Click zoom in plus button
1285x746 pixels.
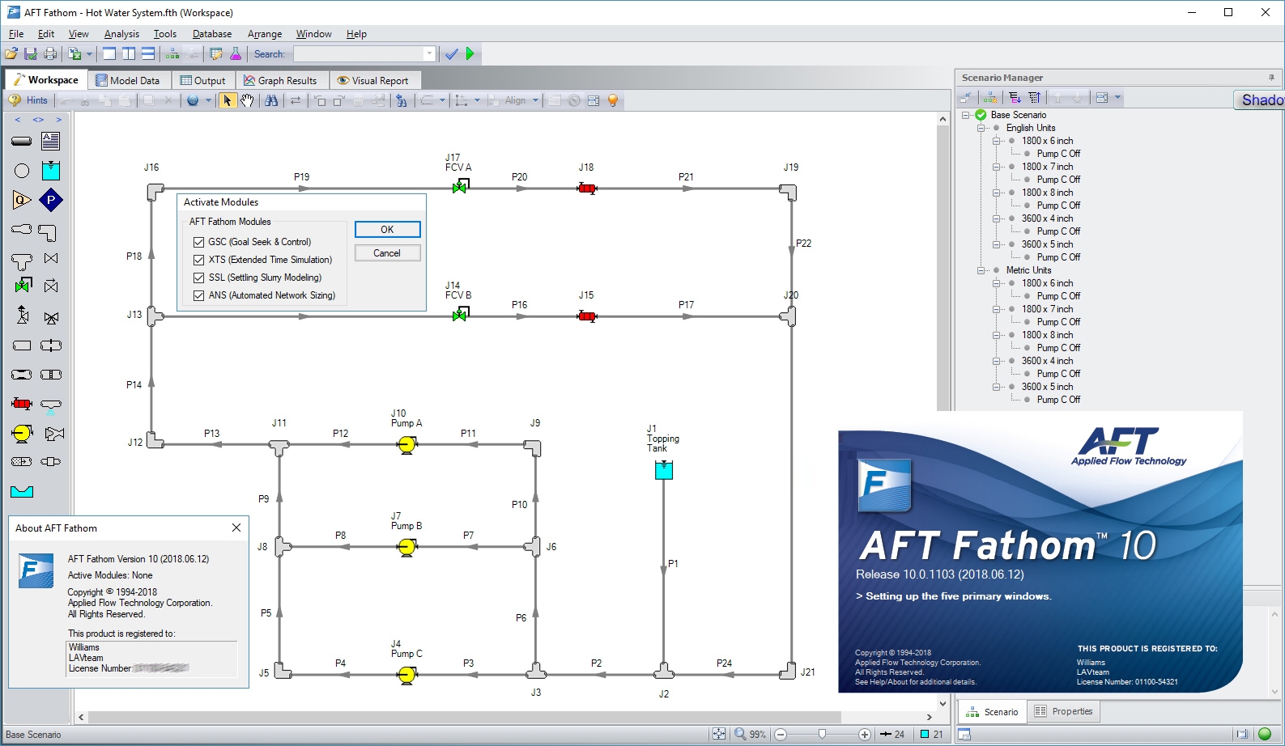(x=865, y=734)
